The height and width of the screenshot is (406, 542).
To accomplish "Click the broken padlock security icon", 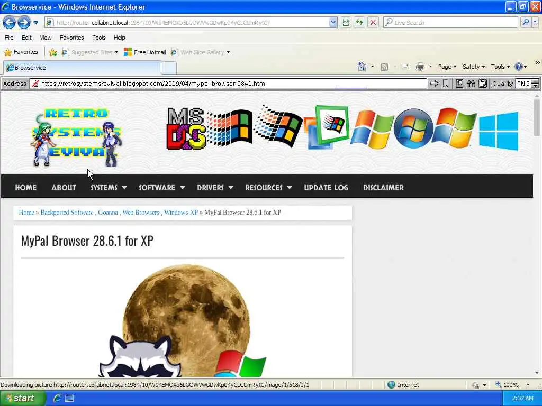I will 35,84.
